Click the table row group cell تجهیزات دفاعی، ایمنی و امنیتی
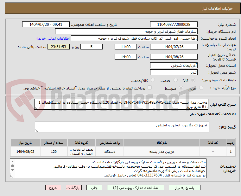 [x=82, y=152]
